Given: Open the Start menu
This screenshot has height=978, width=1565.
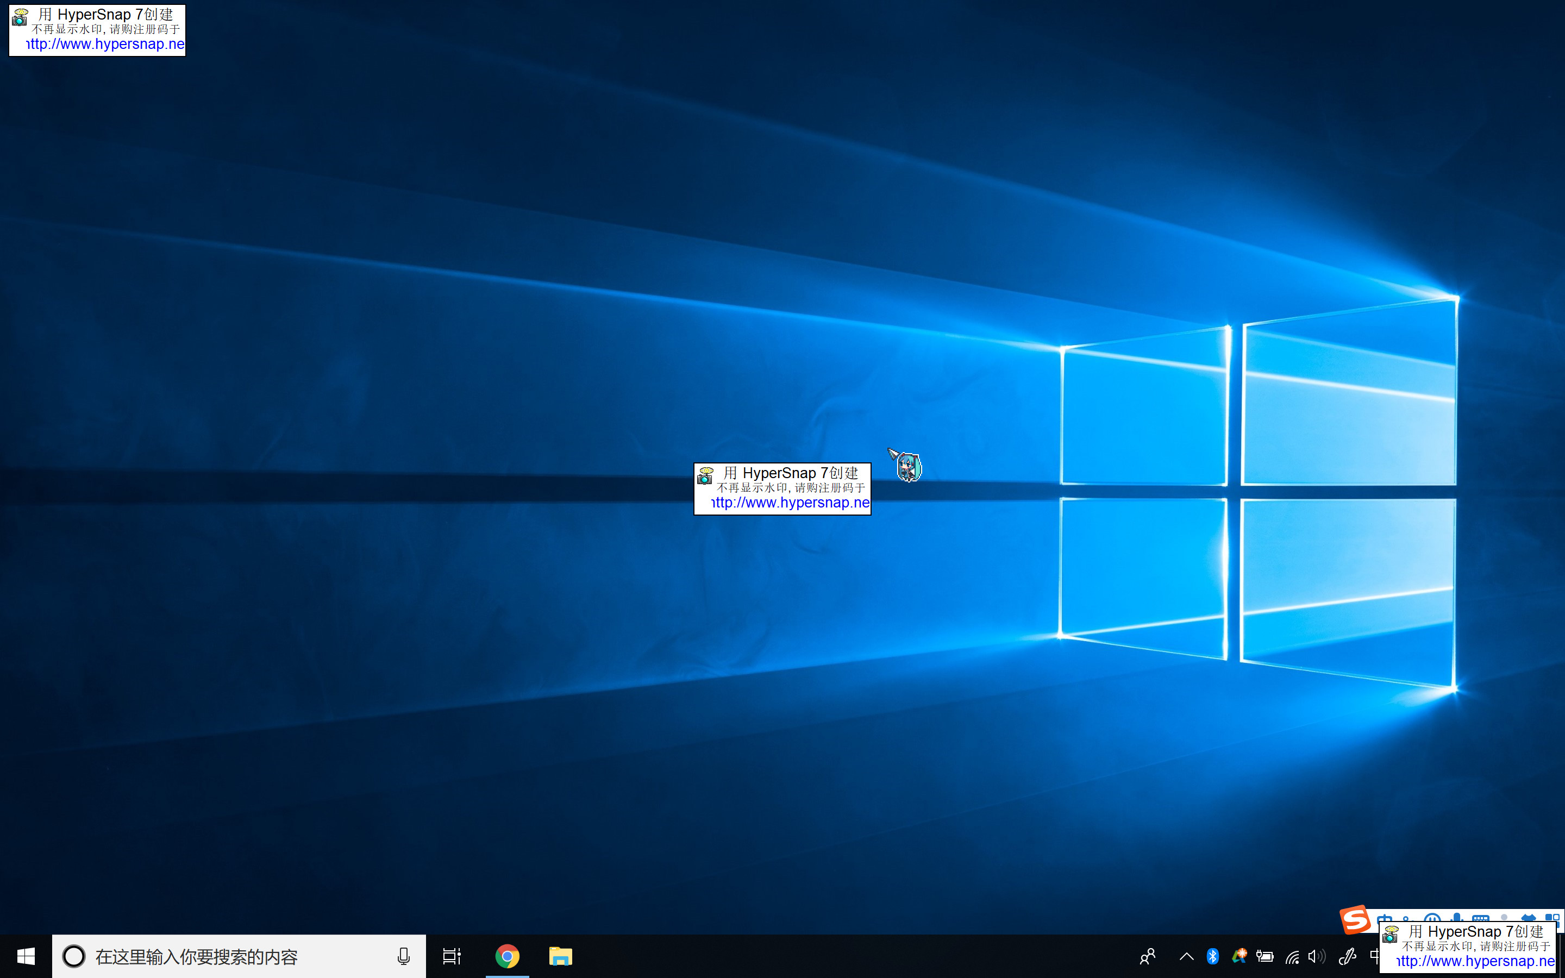Looking at the screenshot, I should pos(26,956).
